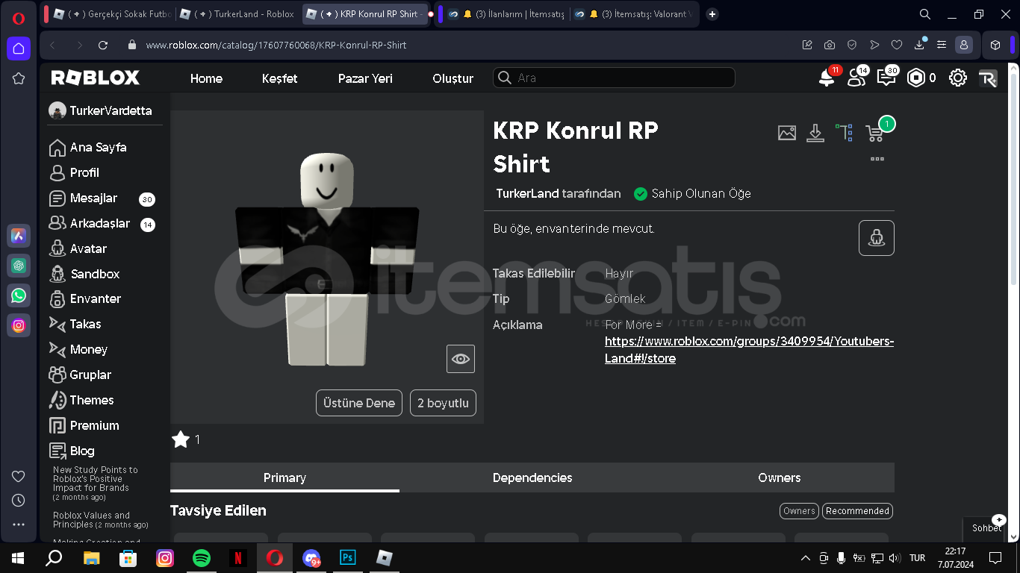Open friend requests icon with badge 14
This screenshot has width=1020, height=573.
pos(856,78)
